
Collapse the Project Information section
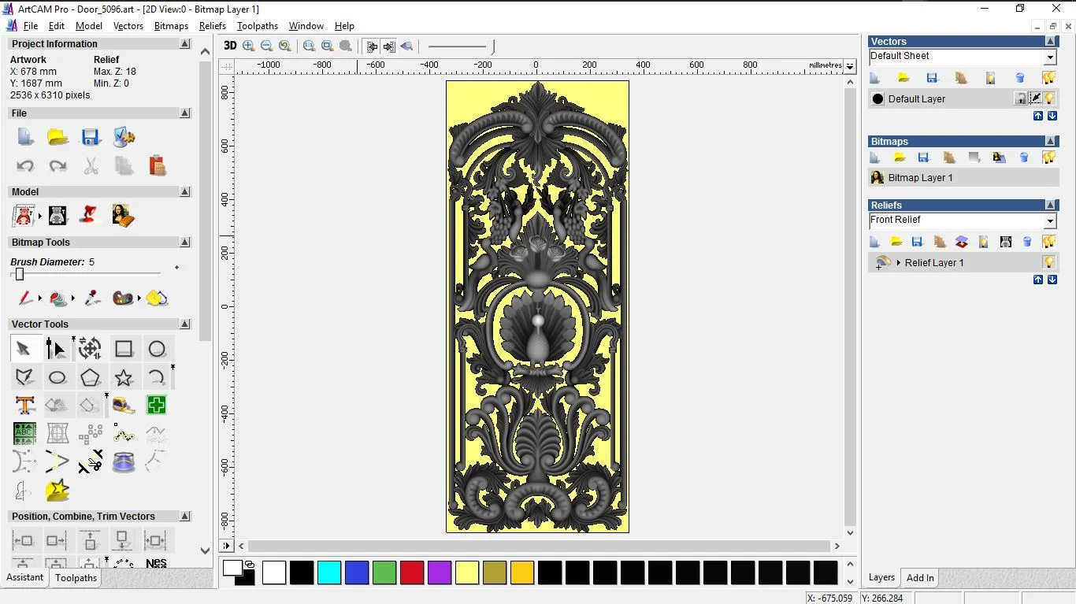[x=185, y=44]
